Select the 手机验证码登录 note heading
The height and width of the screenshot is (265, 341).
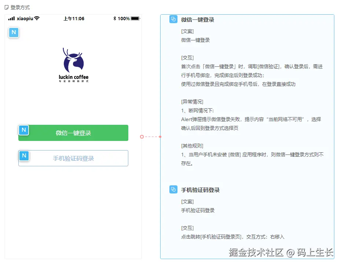pyautogui.click(x=200, y=190)
